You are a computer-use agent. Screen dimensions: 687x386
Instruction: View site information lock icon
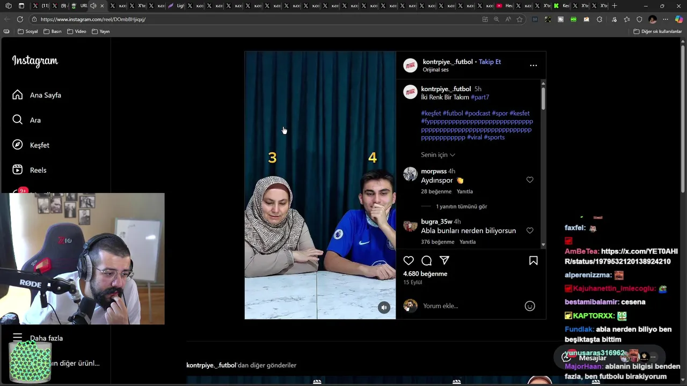tap(34, 19)
